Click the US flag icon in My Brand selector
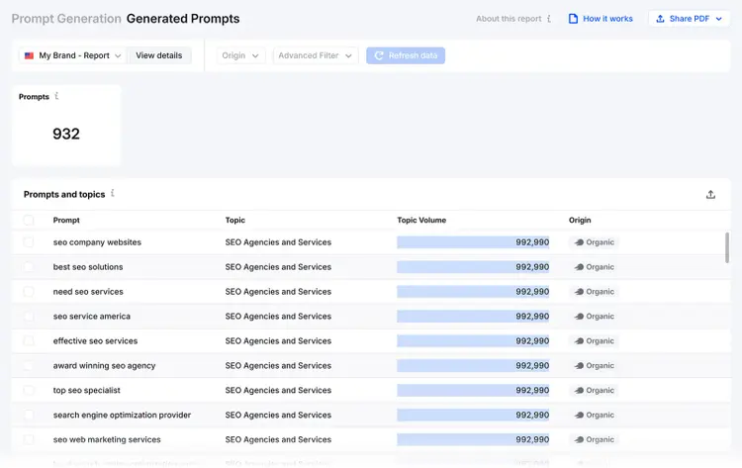Screen dimensions: 742x468 [x=30, y=55]
